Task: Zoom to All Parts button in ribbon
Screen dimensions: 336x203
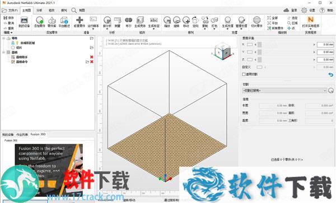Action: [x=275, y=28]
